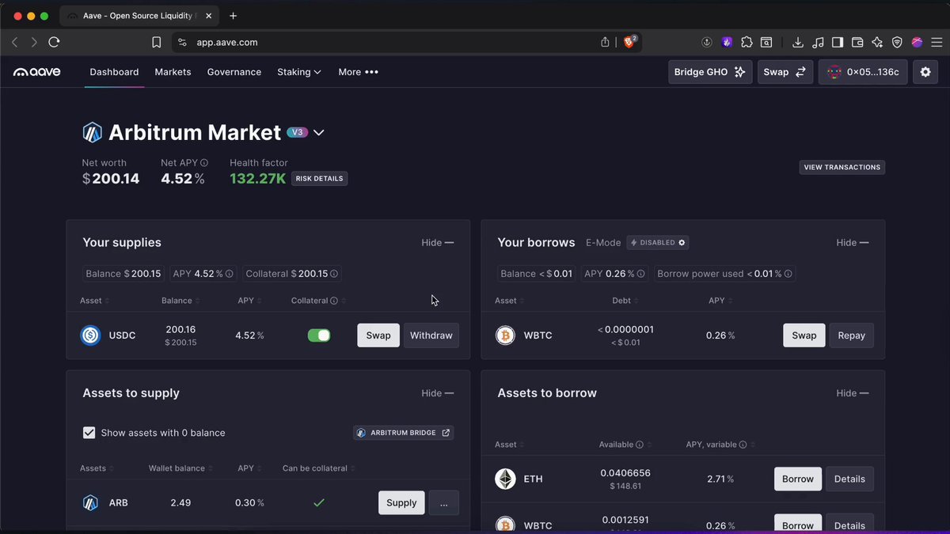The height and width of the screenshot is (534, 950).
Task: Open browser extensions puzzle icon
Action: (747, 43)
